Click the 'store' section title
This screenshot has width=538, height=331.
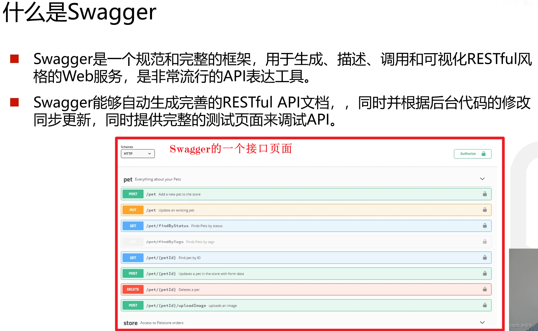click(130, 323)
